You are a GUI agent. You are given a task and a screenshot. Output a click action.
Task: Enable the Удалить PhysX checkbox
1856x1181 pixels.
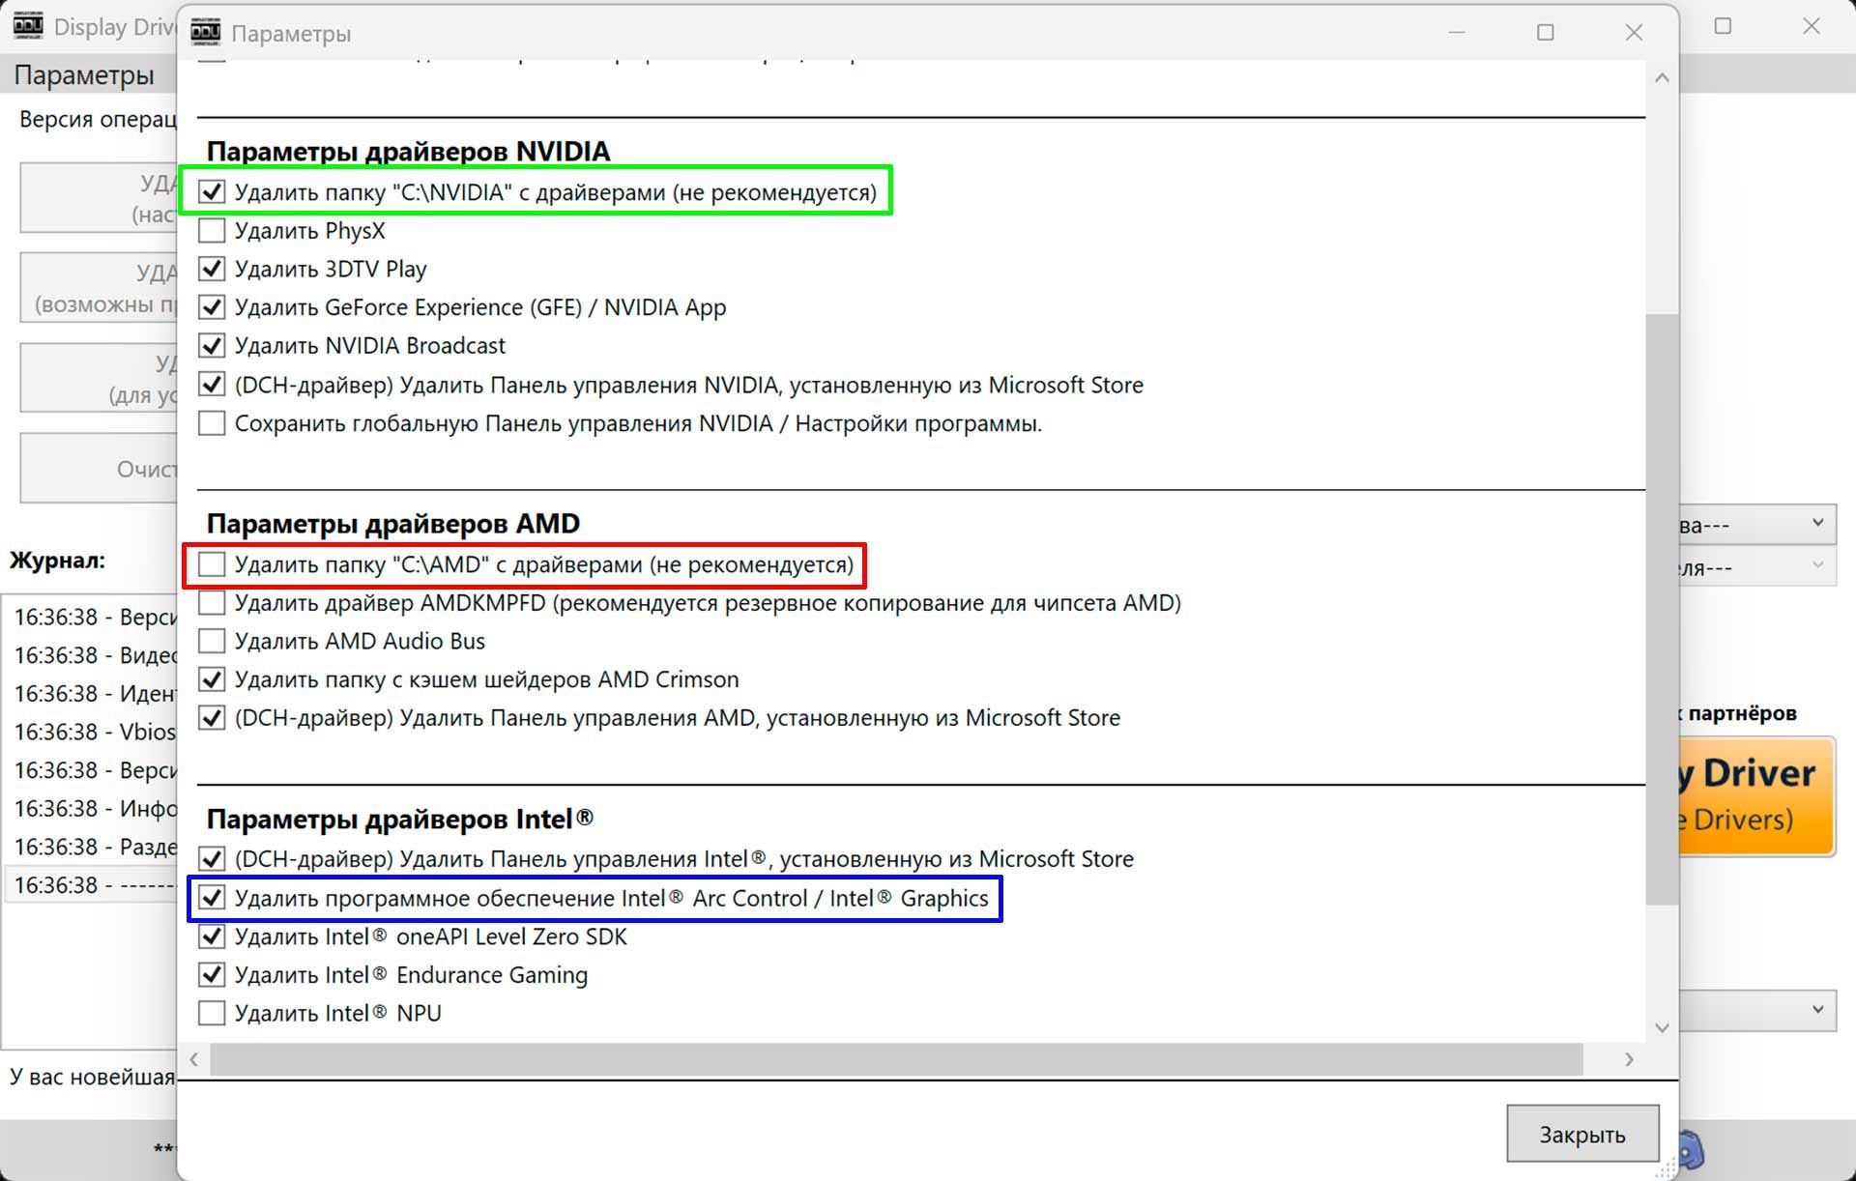212,231
